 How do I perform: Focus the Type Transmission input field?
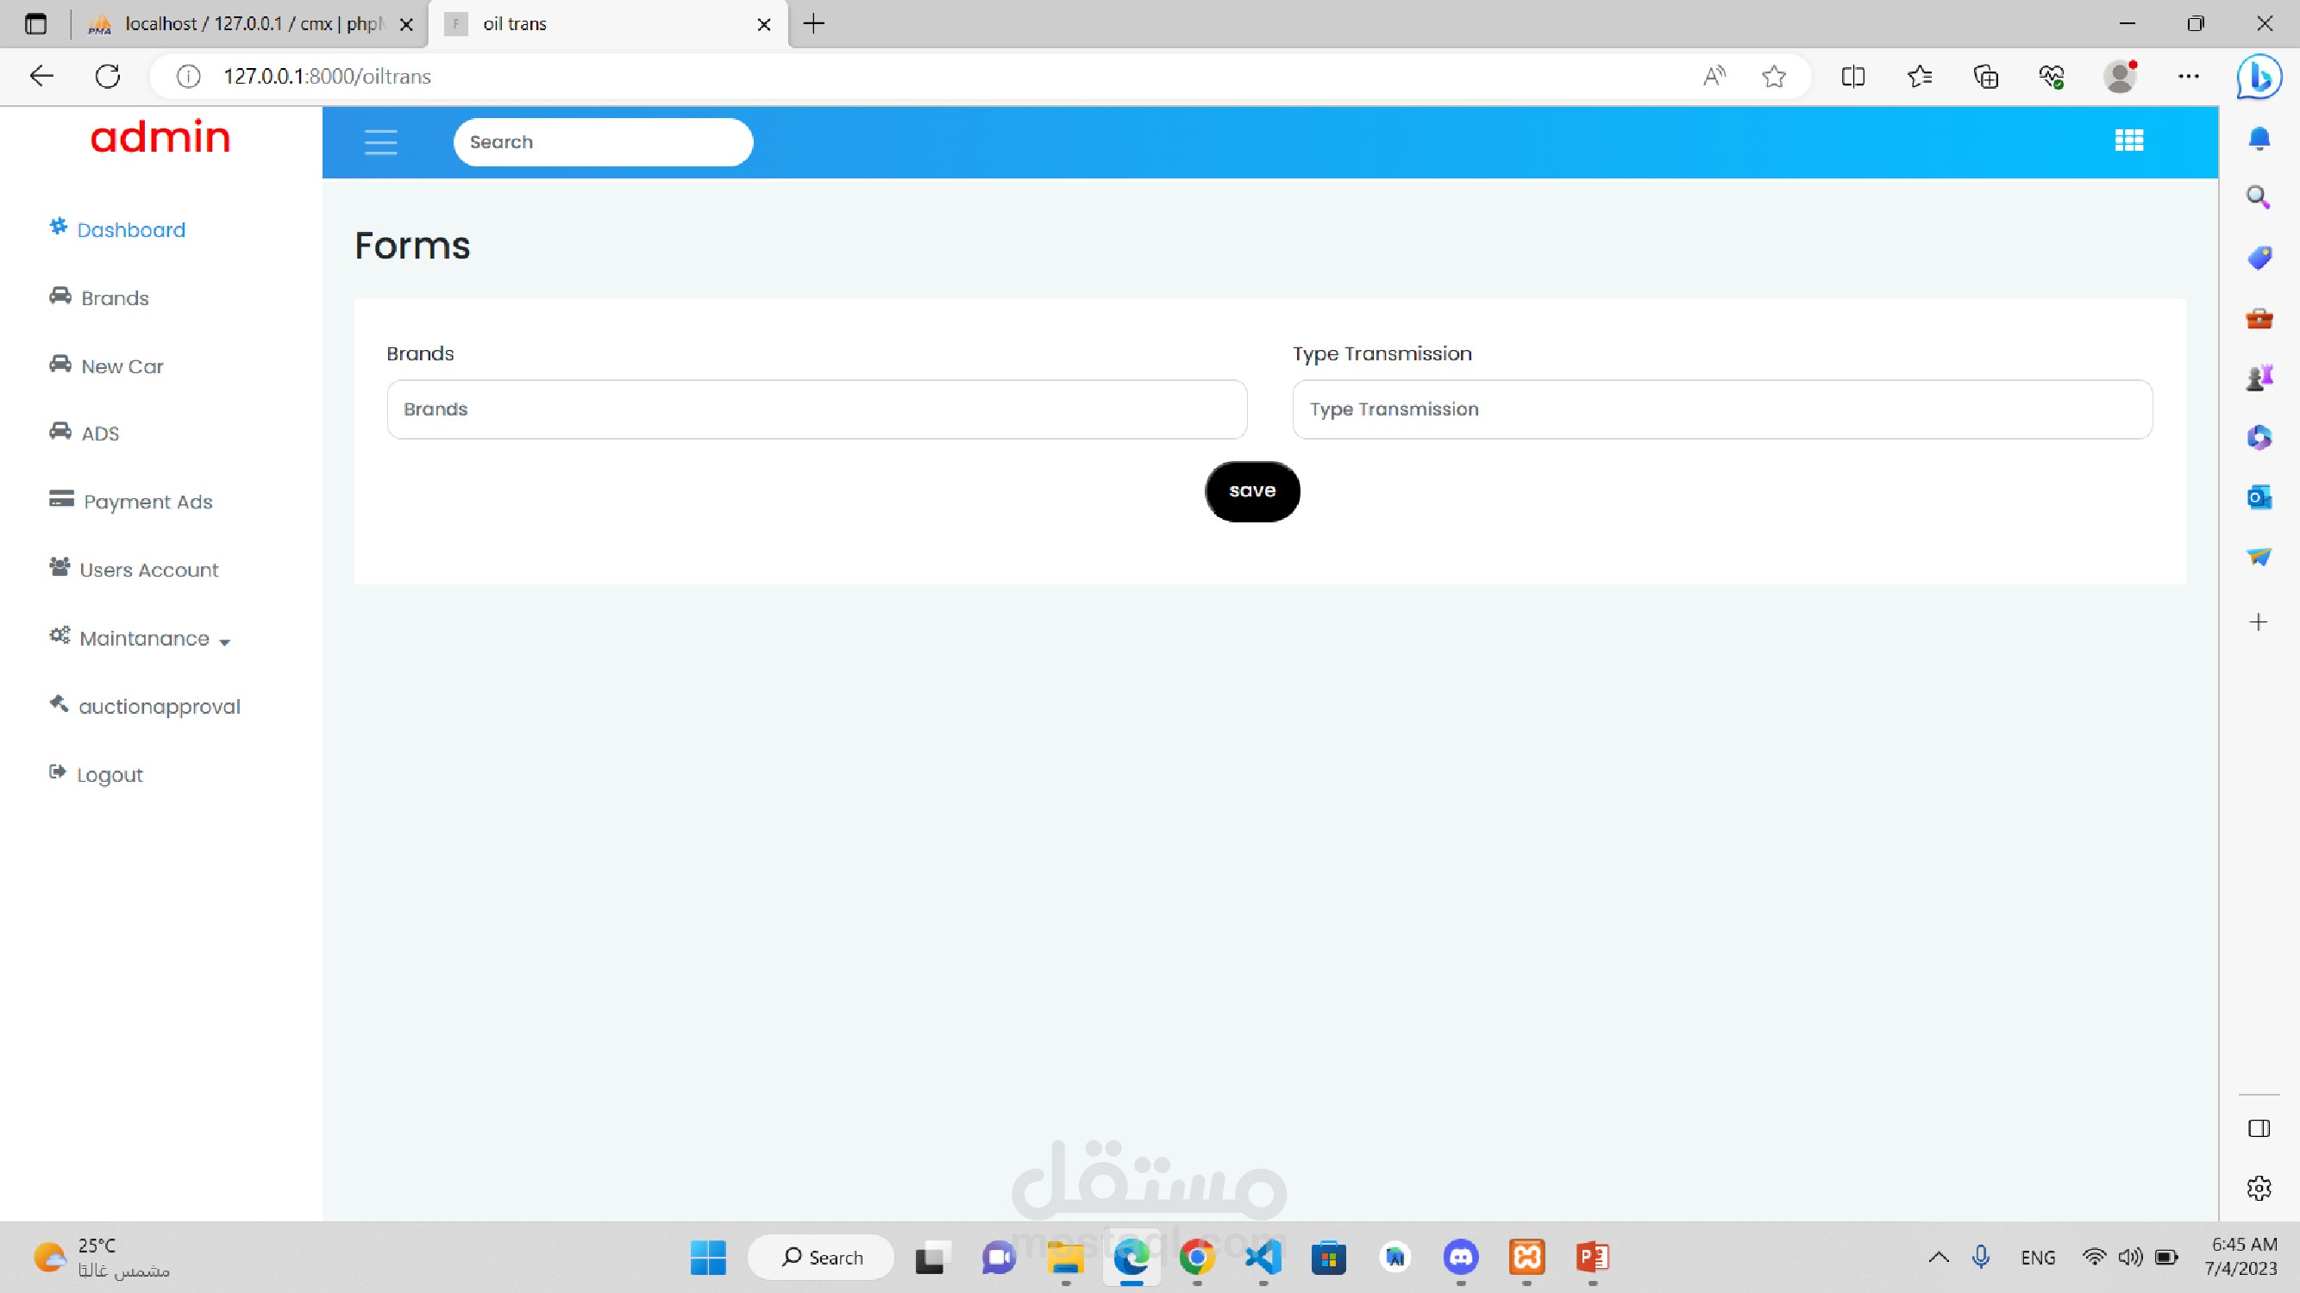tap(1721, 409)
